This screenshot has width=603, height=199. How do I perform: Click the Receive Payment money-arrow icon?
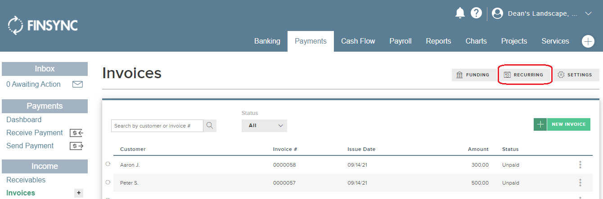77,133
